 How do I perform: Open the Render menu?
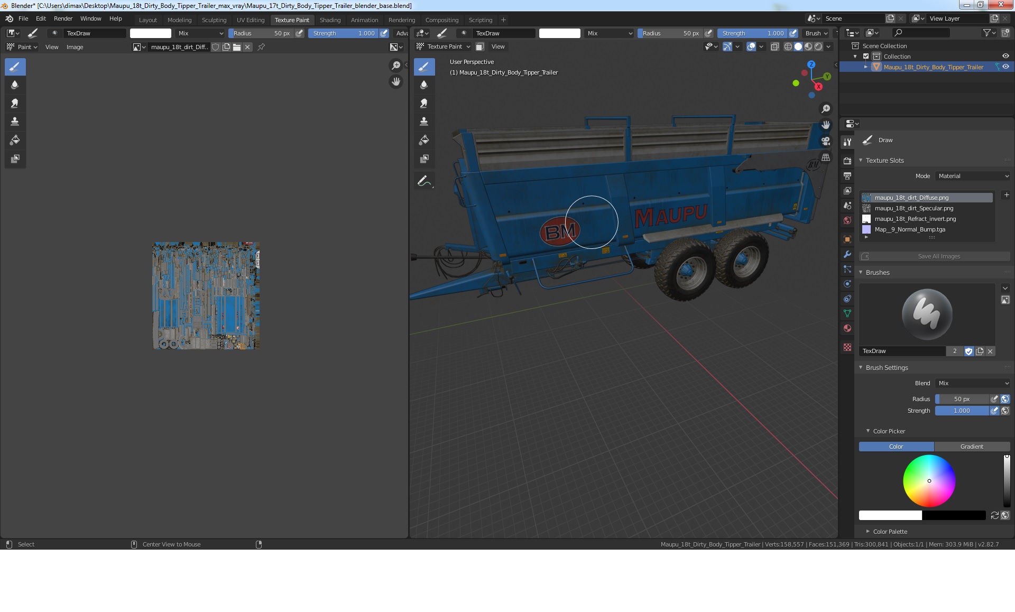point(63,18)
